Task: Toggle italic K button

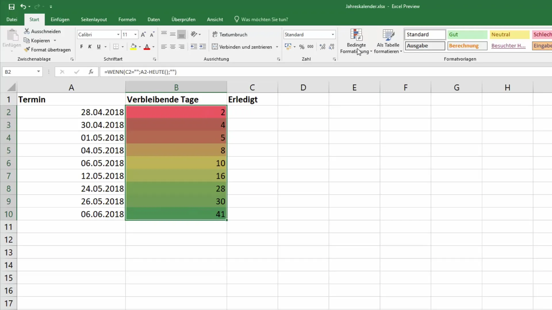Action: point(90,47)
